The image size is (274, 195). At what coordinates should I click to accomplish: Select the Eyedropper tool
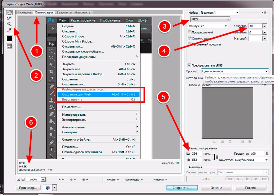pos(9,30)
